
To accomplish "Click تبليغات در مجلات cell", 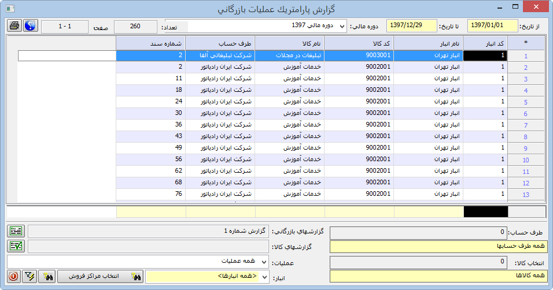I will [289, 55].
